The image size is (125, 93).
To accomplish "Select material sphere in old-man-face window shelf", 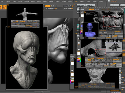I will [x=82, y=22].
